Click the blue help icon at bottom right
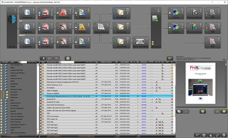This screenshot has width=228, height=138. click(x=224, y=135)
